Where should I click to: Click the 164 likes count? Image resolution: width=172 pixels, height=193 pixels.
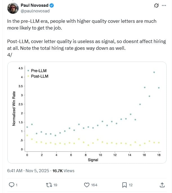click(x=94, y=185)
